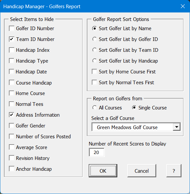
Task: Check the Revision History checkbox
Action: (x=11, y=158)
